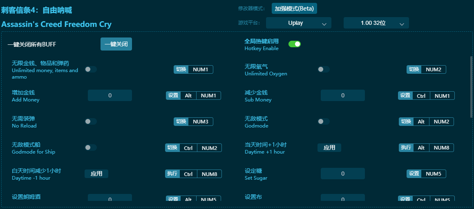Click the No Reload label text
The image size is (474, 209).
(24, 126)
